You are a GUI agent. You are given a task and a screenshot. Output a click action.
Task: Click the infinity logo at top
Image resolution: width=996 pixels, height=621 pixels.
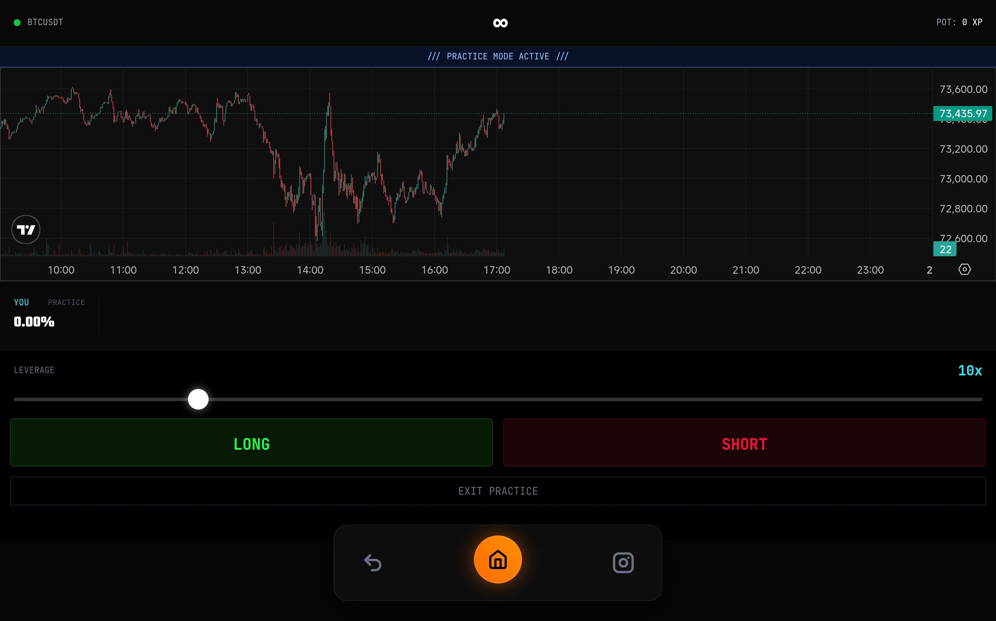pyautogui.click(x=500, y=23)
